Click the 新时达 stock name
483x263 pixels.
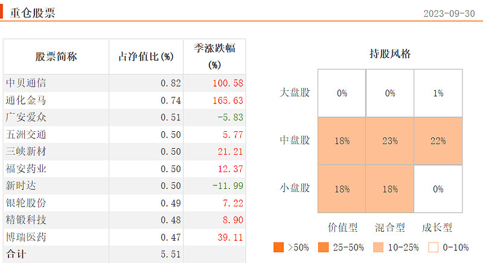[21, 186]
